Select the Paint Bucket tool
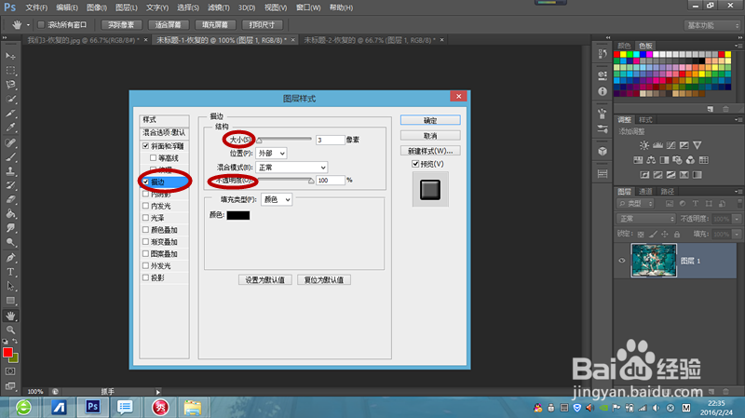745x418 pixels. (x=10, y=214)
